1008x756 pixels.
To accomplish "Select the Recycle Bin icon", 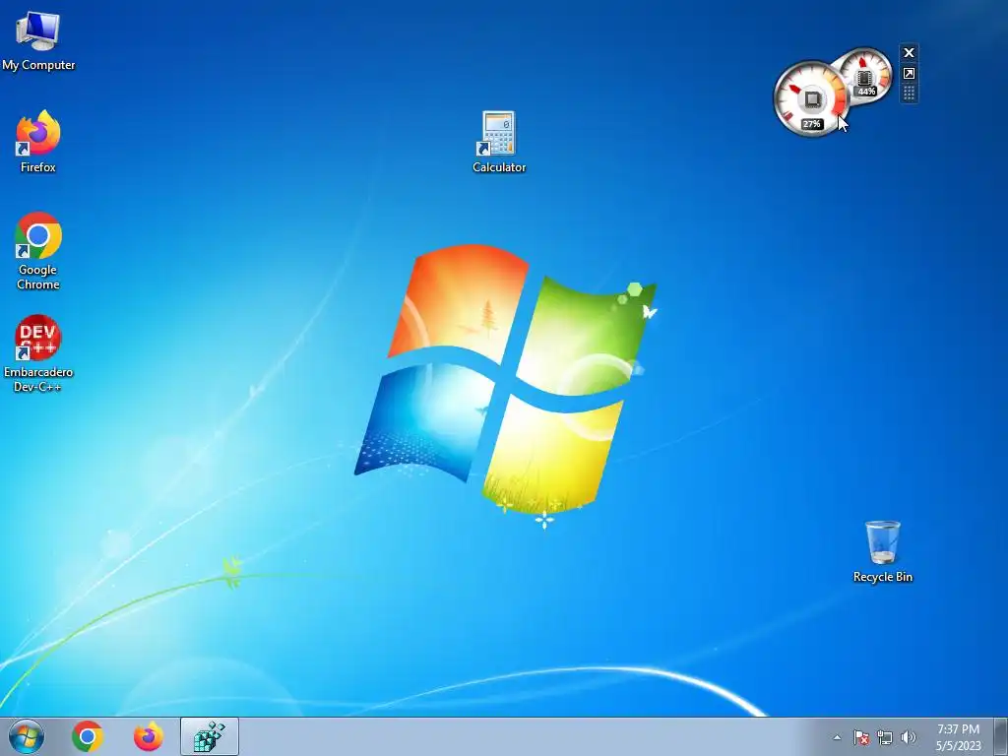I will coord(882,551).
